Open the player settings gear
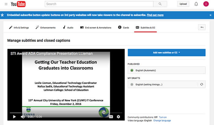Screen dimensions: 214x125 (119, 116)
